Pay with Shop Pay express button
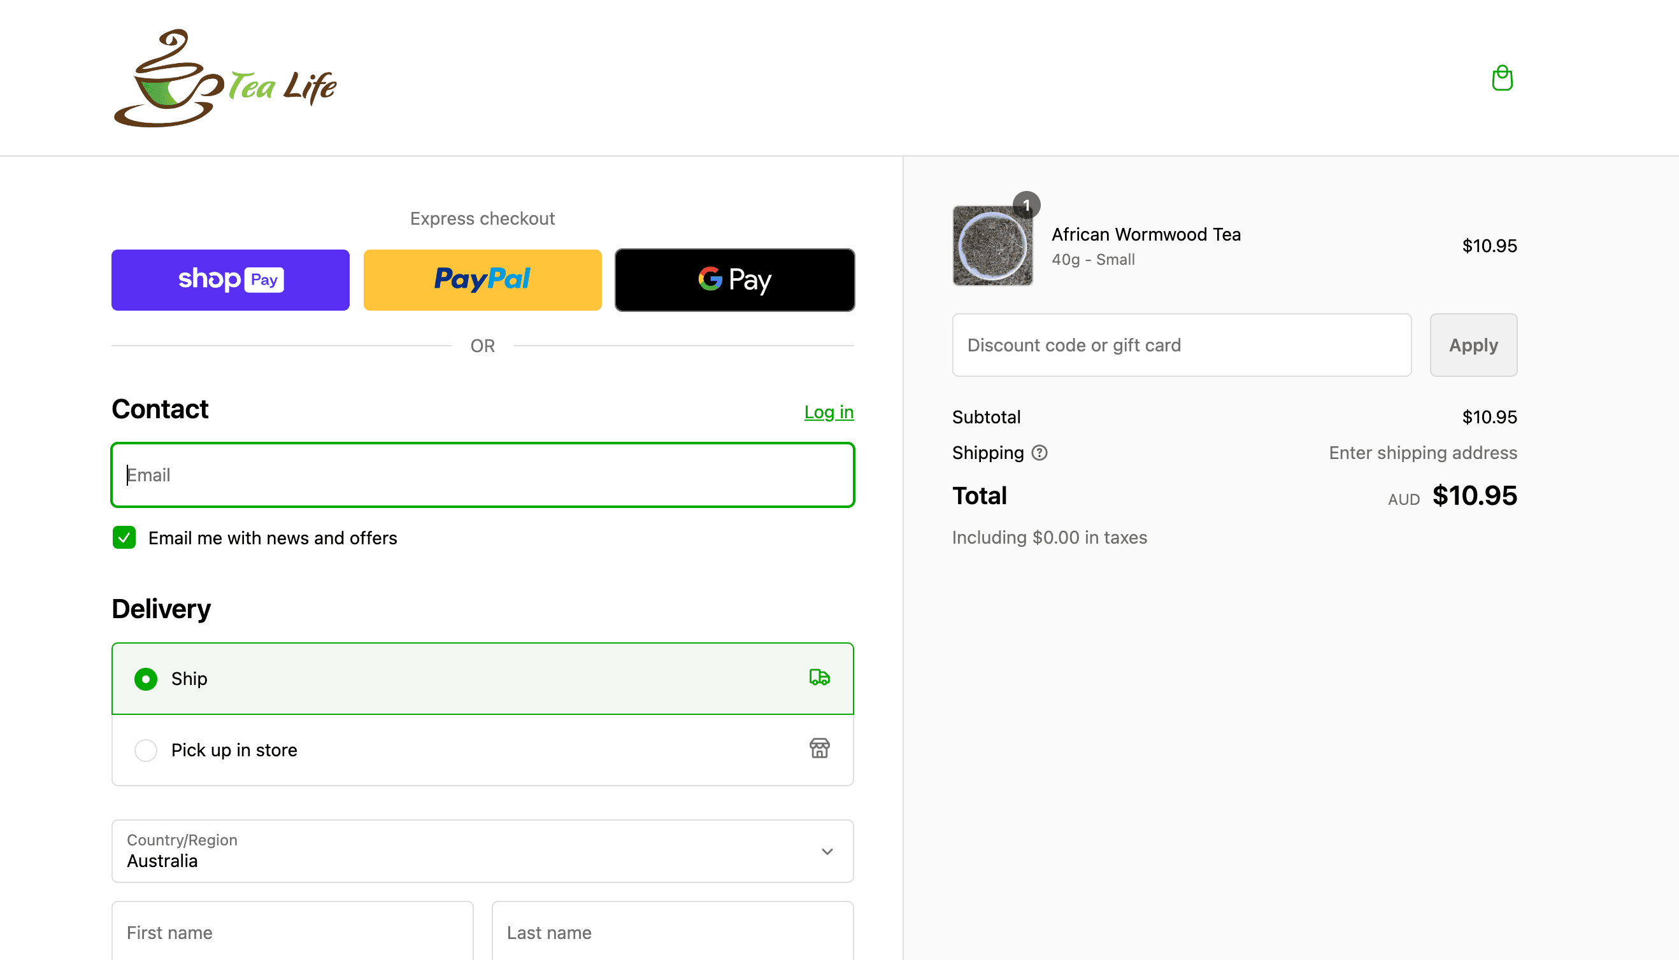Viewport: 1679px width, 960px height. point(230,279)
